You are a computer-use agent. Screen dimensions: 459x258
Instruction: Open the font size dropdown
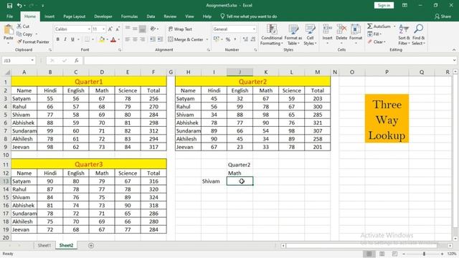pyautogui.click(x=103, y=29)
